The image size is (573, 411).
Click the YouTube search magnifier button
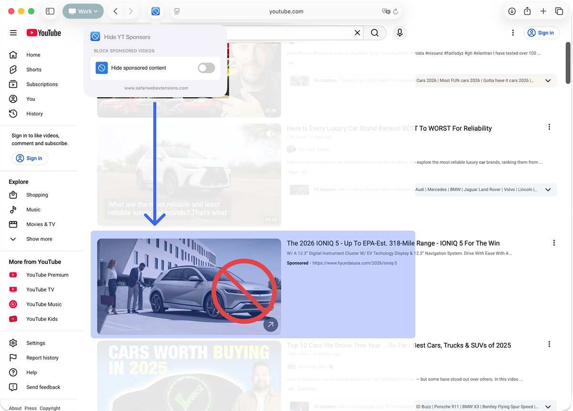pos(375,32)
